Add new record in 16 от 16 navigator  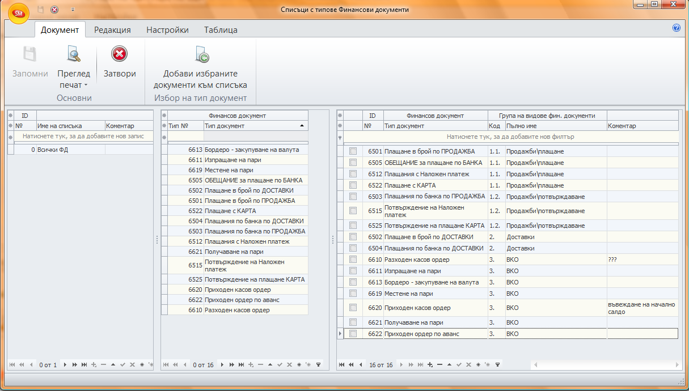click(x=430, y=365)
